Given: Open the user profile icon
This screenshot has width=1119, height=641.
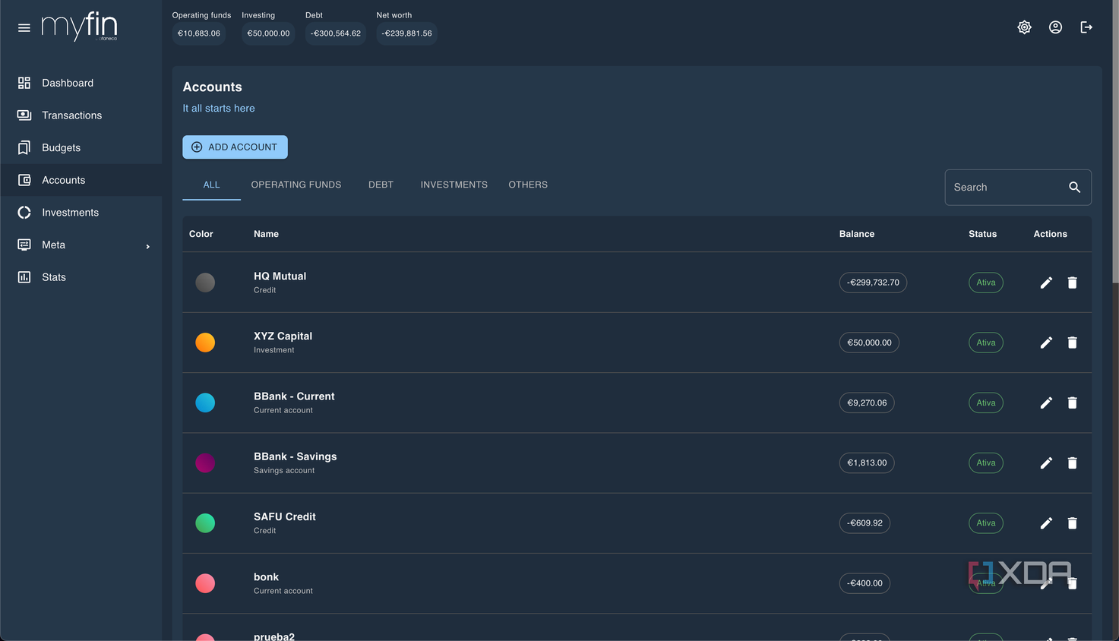Looking at the screenshot, I should pos(1056,27).
